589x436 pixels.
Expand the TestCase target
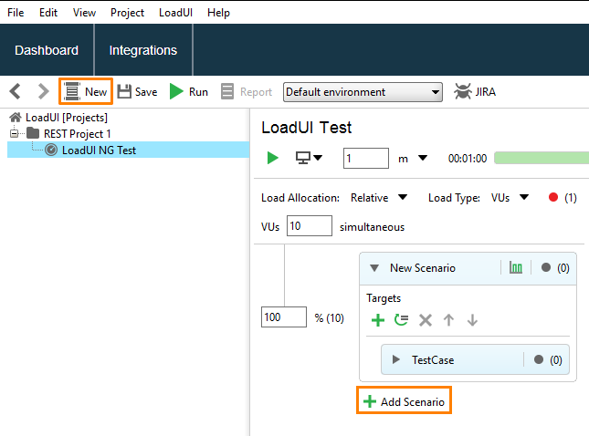395,359
